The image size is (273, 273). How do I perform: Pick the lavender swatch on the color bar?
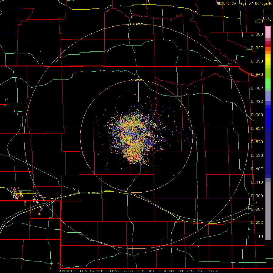pos(268,96)
